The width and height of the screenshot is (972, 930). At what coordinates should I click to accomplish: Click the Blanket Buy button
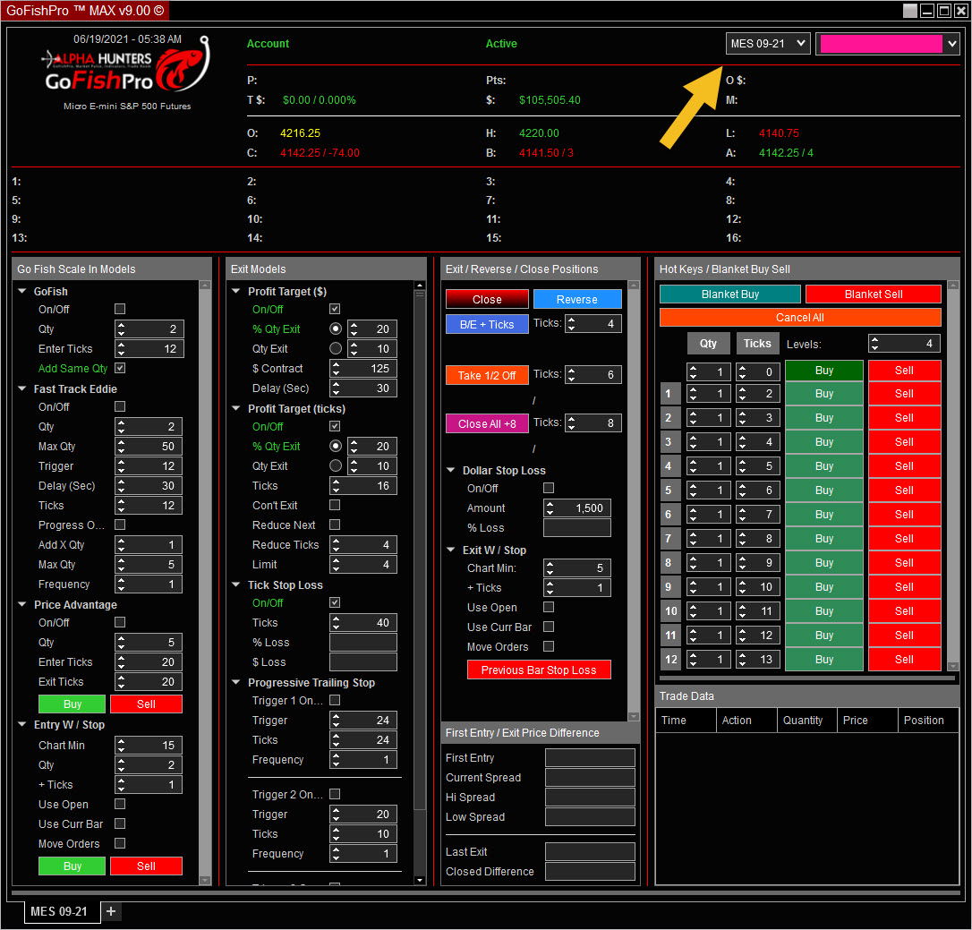(730, 294)
